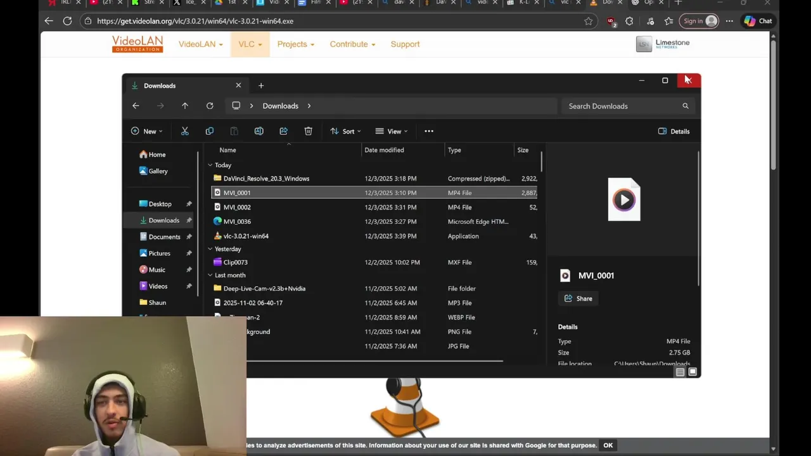811x456 pixels.
Task: Open the New dropdown in File Explorer
Action: 146,131
